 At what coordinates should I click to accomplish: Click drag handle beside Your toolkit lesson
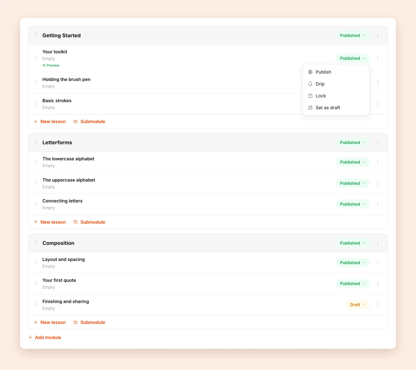click(36, 58)
